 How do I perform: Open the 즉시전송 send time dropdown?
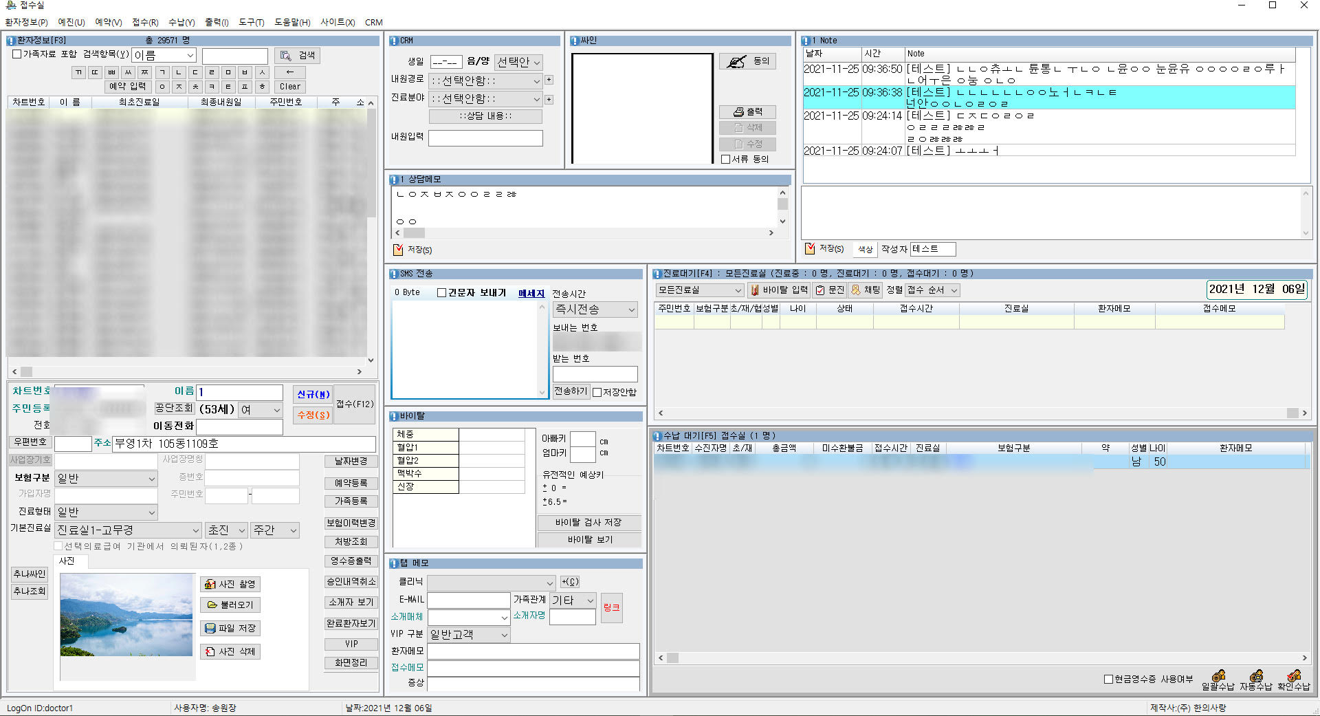[x=595, y=310]
